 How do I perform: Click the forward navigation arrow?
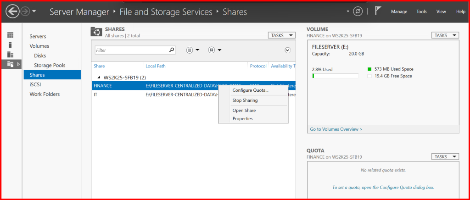(25, 11)
